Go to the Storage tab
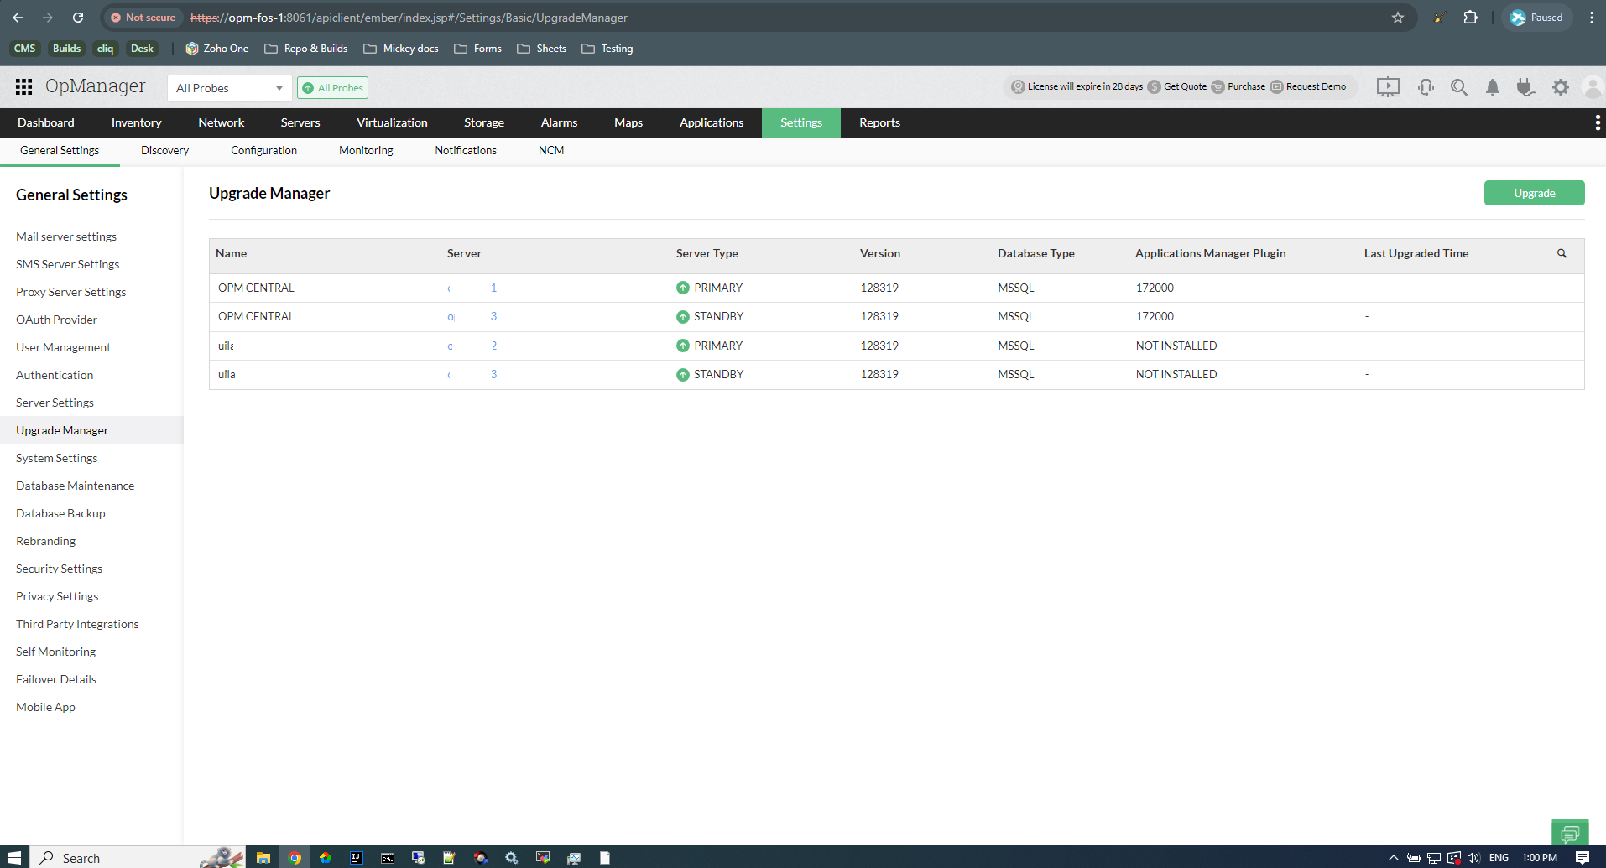This screenshot has width=1606, height=868. click(x=484, y=122)
